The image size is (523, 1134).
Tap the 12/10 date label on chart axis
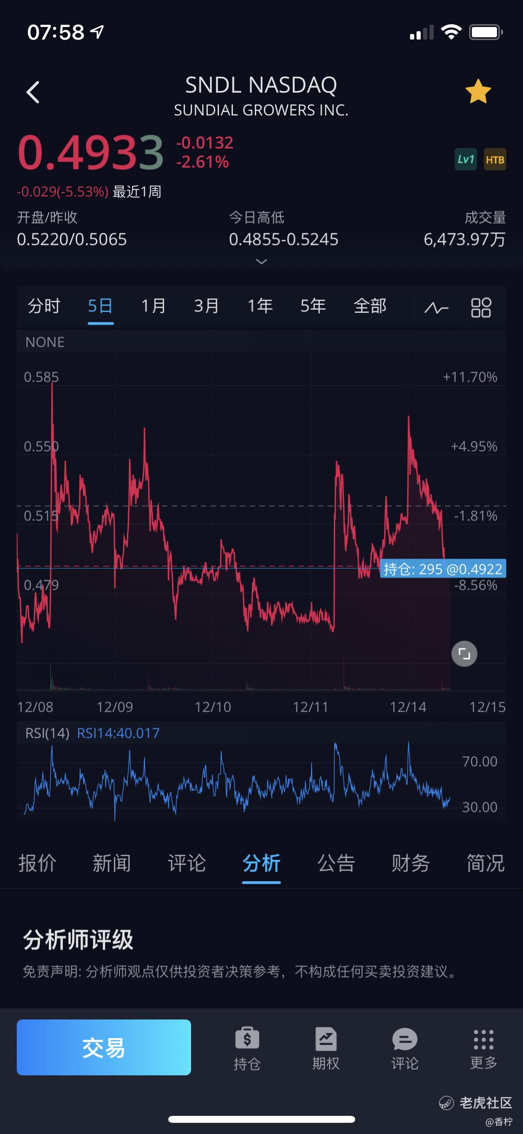[213, 707]
